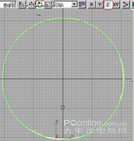
Task: Click the blue square pivot marker
Action: 63,108
